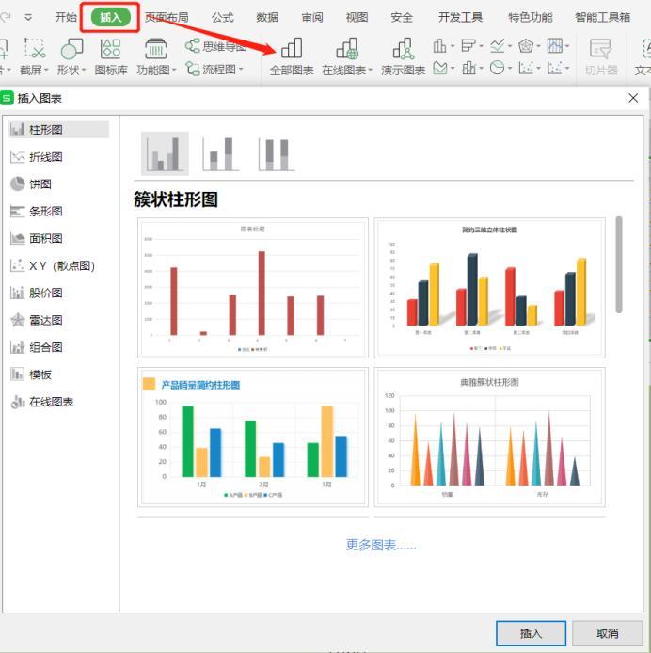This screenshot has width=651, height=653.
Task: Expand the pie chart icon's dropdown arrow
Action: coord(510,68)
